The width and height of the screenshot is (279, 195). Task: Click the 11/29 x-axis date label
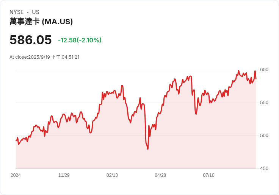coord(64,175)
